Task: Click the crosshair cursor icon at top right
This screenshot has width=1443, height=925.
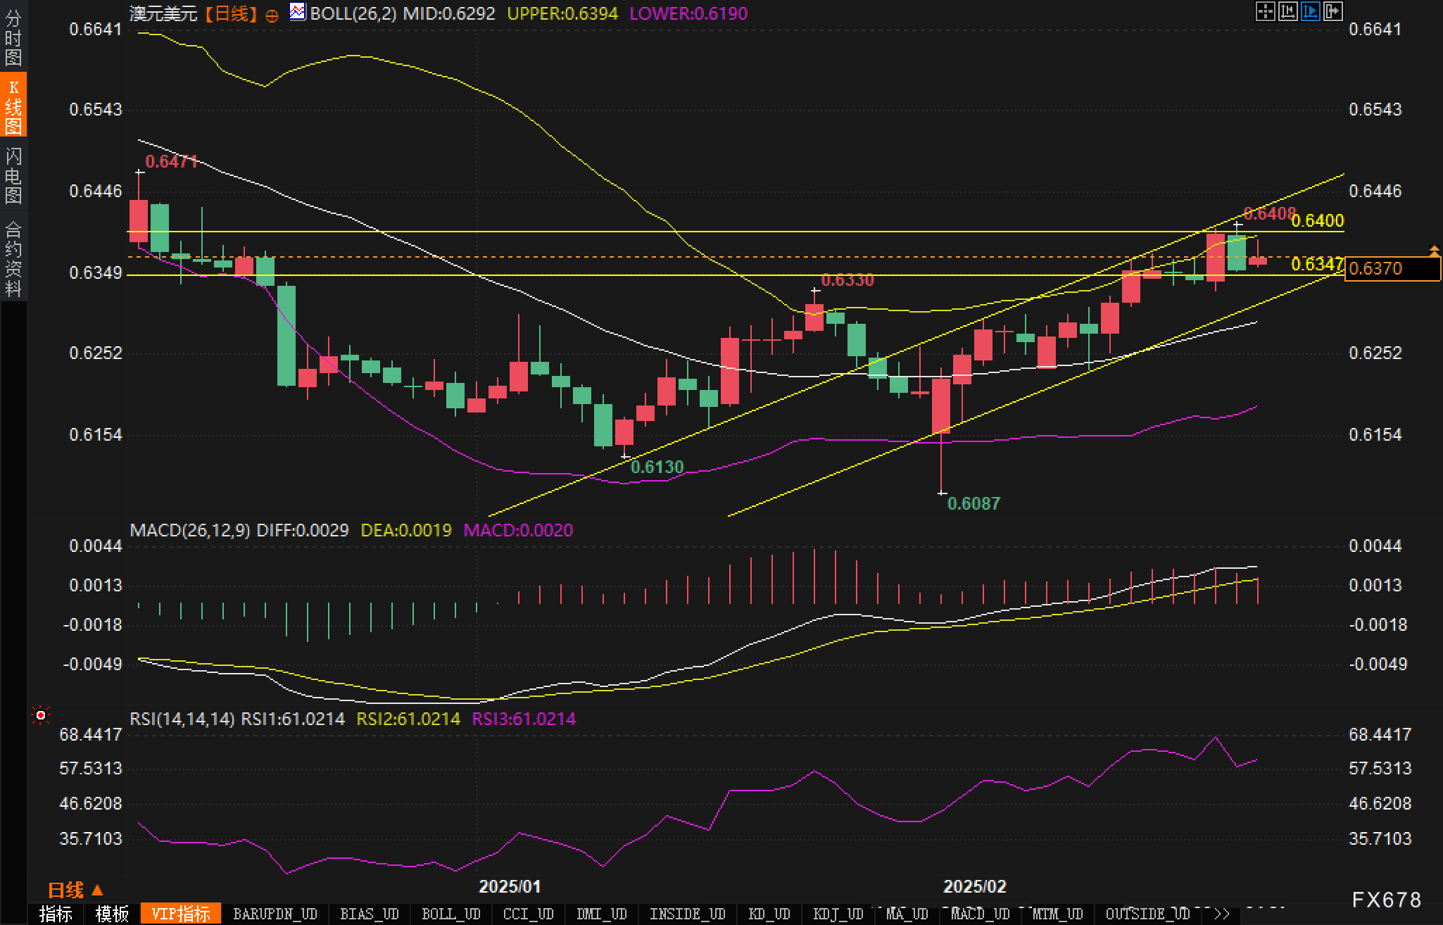Action: coord(1265,11)
